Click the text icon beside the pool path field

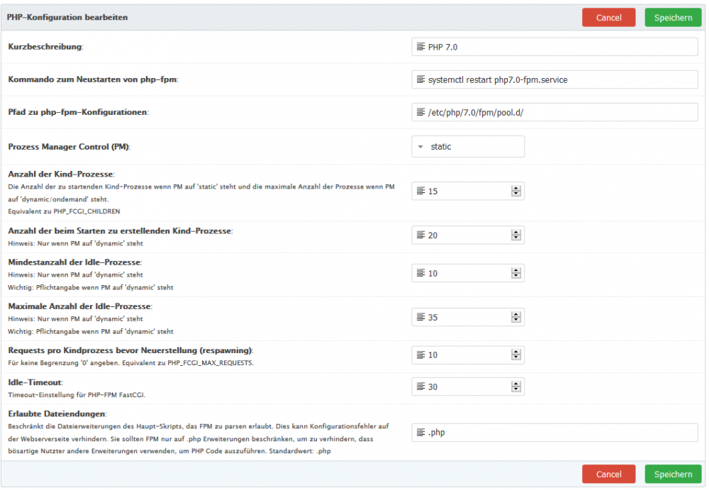click(x=420, y=111)
